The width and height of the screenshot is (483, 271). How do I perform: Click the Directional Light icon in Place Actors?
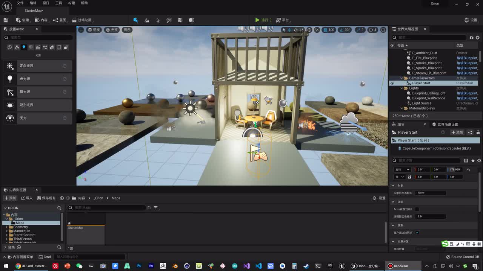(10, 66)
